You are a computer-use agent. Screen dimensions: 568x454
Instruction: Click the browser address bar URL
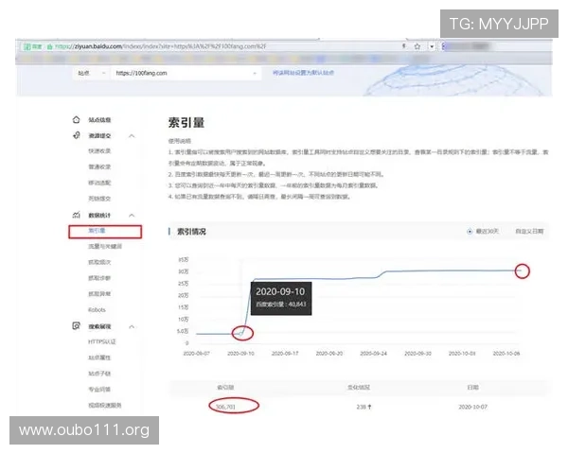161,46
